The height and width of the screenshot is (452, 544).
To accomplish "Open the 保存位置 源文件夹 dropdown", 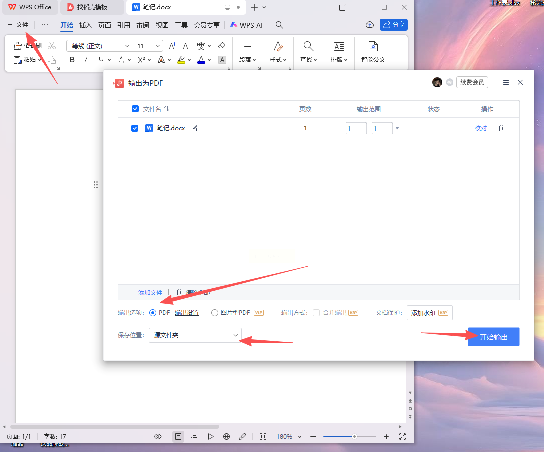I will coord(195,335).
